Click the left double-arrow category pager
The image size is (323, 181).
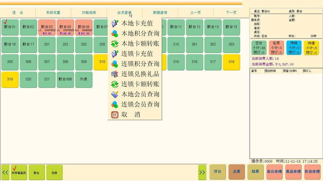coord(5,172)
